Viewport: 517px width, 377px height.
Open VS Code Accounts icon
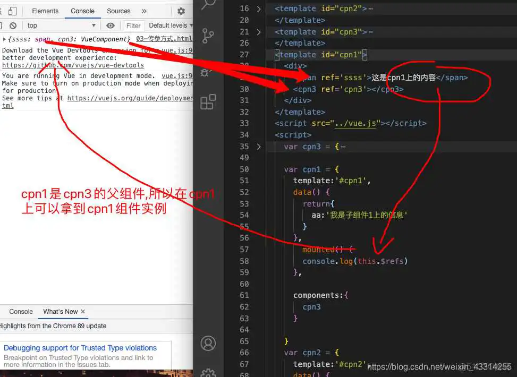point(208,344)
